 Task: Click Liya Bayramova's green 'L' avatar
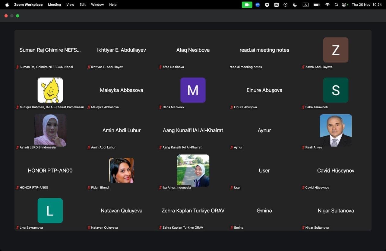[x=50, y=211]
